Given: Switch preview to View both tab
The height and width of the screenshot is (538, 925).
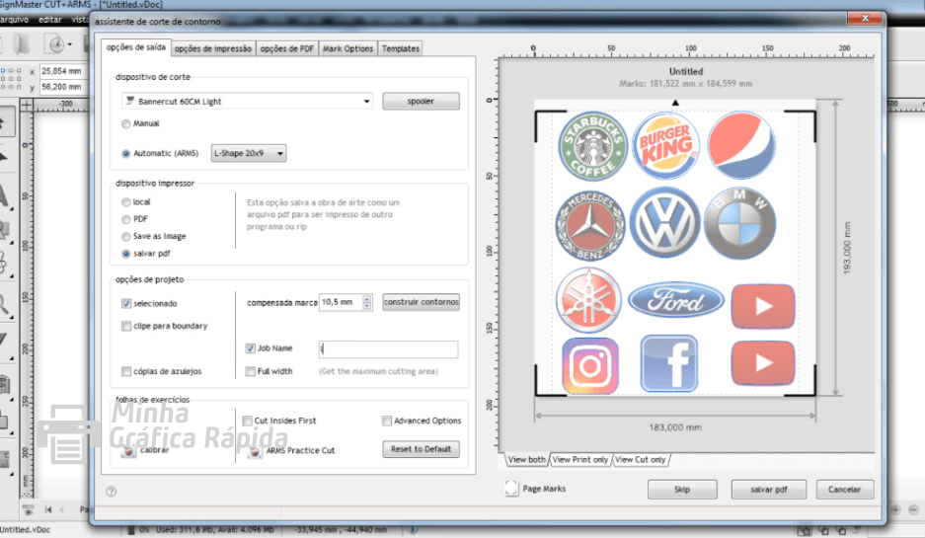Looking at the screenshot, I should click(x=526, y=460).
